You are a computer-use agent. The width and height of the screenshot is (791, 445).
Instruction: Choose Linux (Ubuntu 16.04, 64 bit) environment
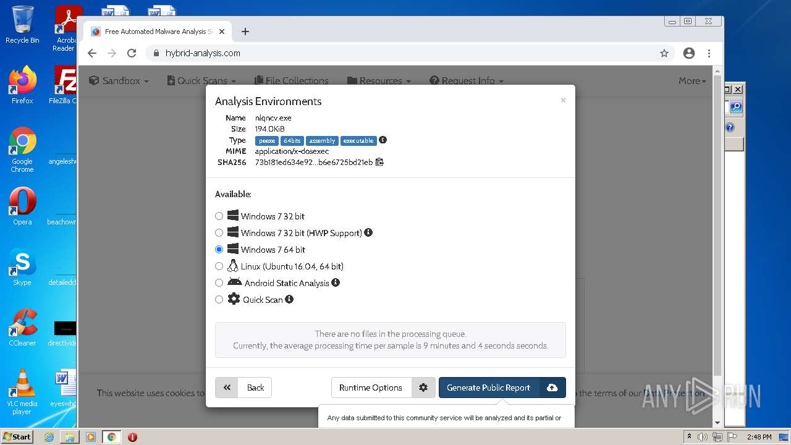click(219, 266)
